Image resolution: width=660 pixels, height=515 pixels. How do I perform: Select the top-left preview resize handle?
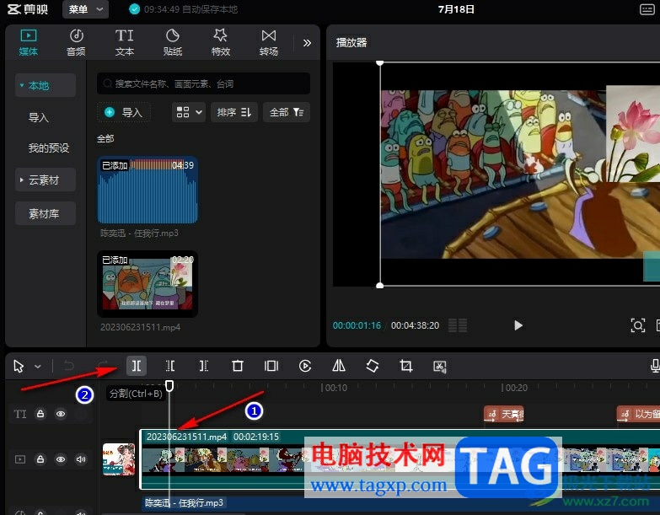tap(379, 62)
